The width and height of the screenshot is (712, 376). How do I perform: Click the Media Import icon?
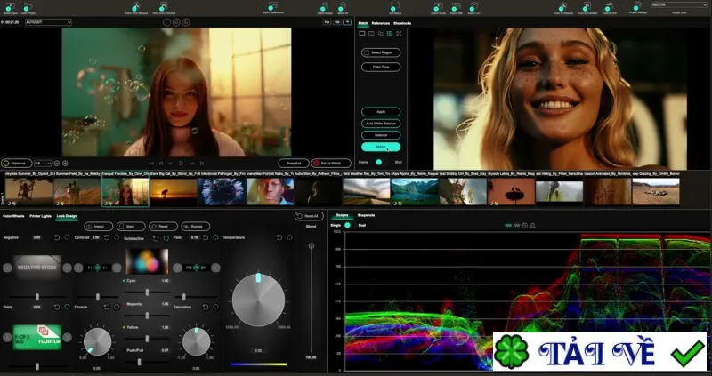click(9, 6)
